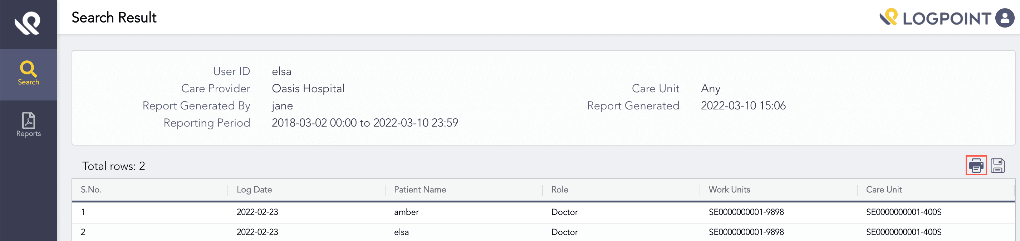Open the Search section in the sidebar
1020x241 pixels.
point(29,74)
